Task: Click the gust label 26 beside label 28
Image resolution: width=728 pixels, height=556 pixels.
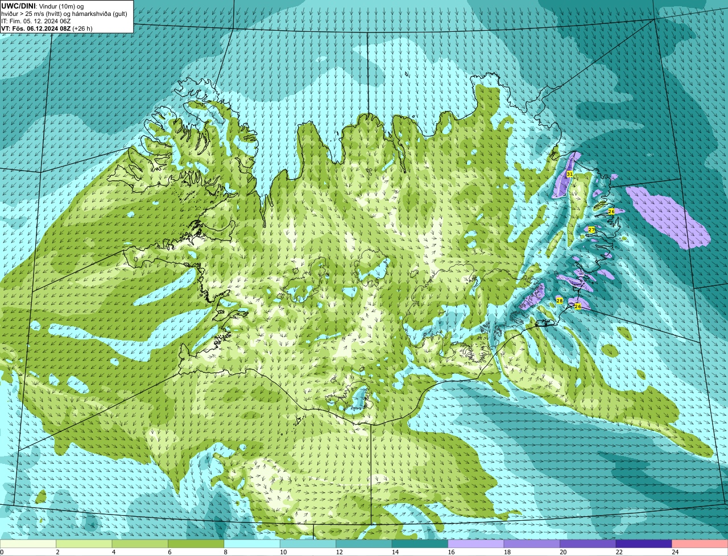Action: 578,306
